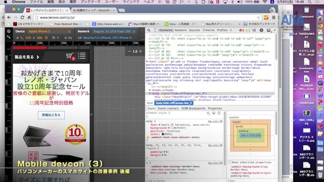Click the DevTools search magnifier icon
This screenshot has height=182, width=324.
[149, 30]
